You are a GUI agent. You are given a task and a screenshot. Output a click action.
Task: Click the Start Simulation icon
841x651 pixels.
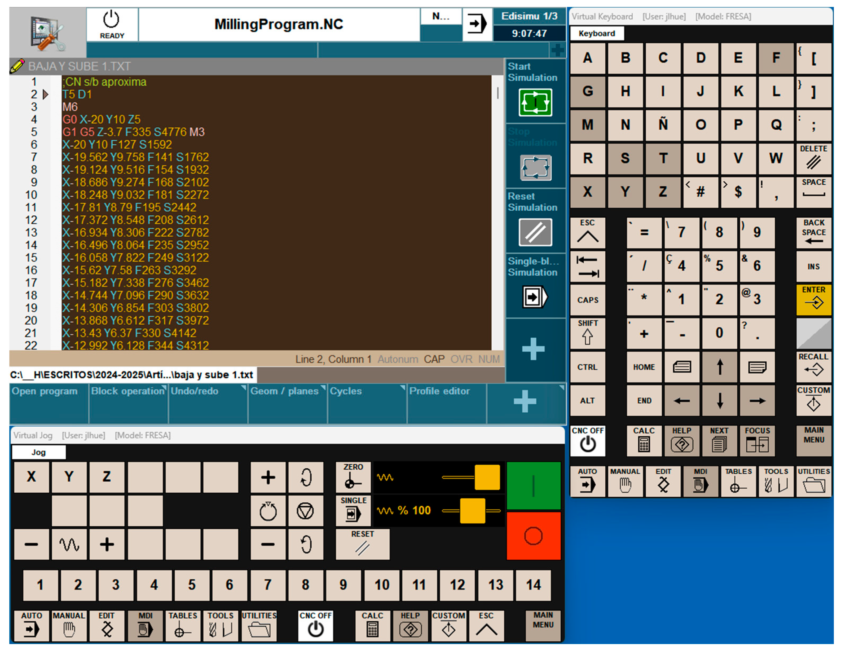tap(535, 102)
